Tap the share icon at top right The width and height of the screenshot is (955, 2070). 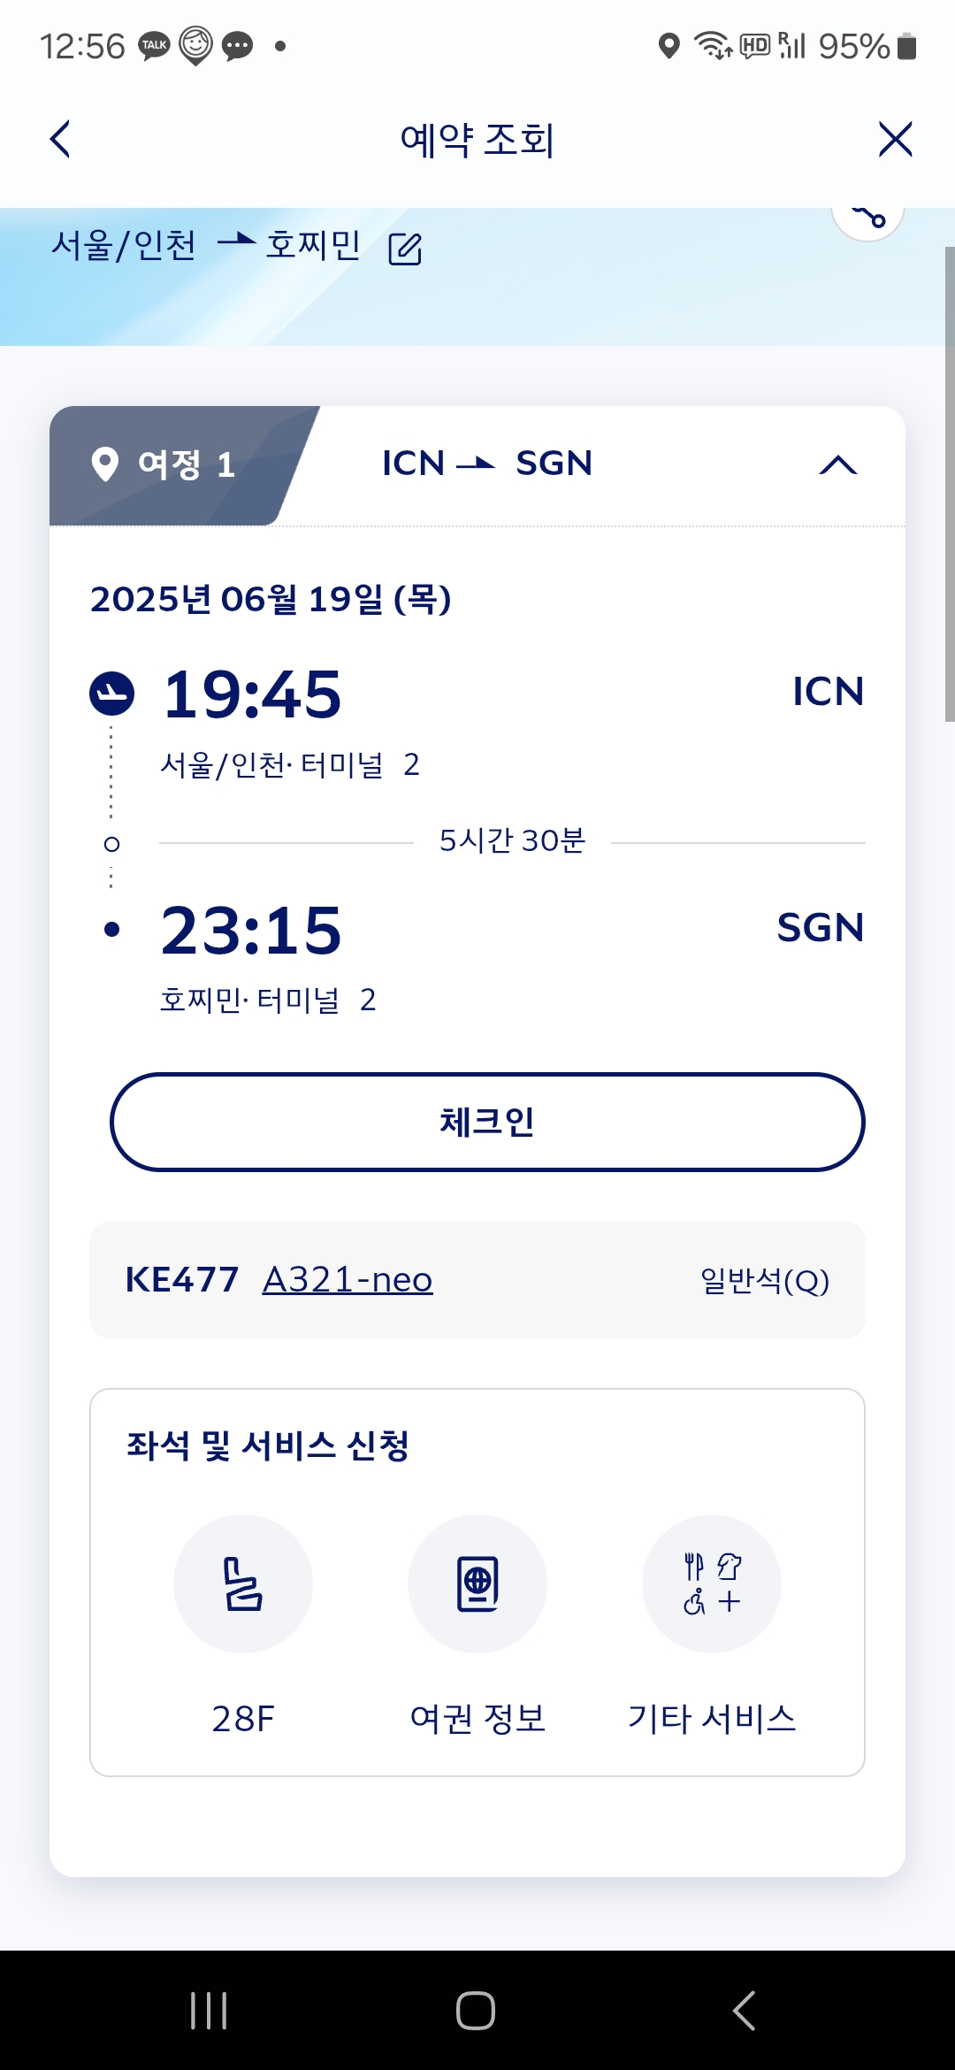coord(867,215)
